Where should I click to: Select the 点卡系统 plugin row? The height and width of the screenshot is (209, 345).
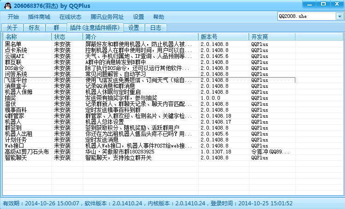[x=149, y=50]
